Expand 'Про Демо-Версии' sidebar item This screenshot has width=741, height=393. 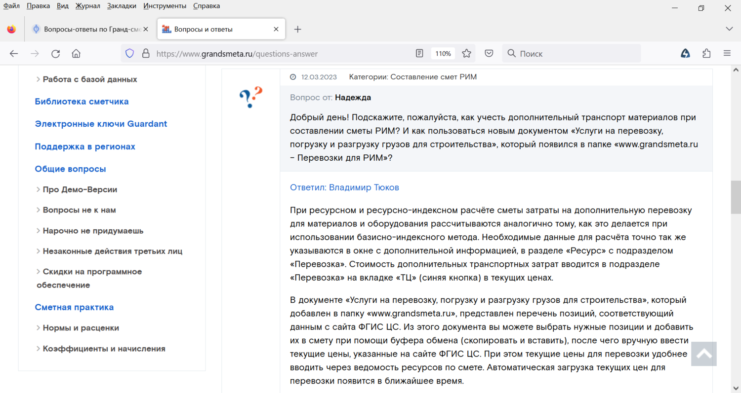tap(80, 190)
